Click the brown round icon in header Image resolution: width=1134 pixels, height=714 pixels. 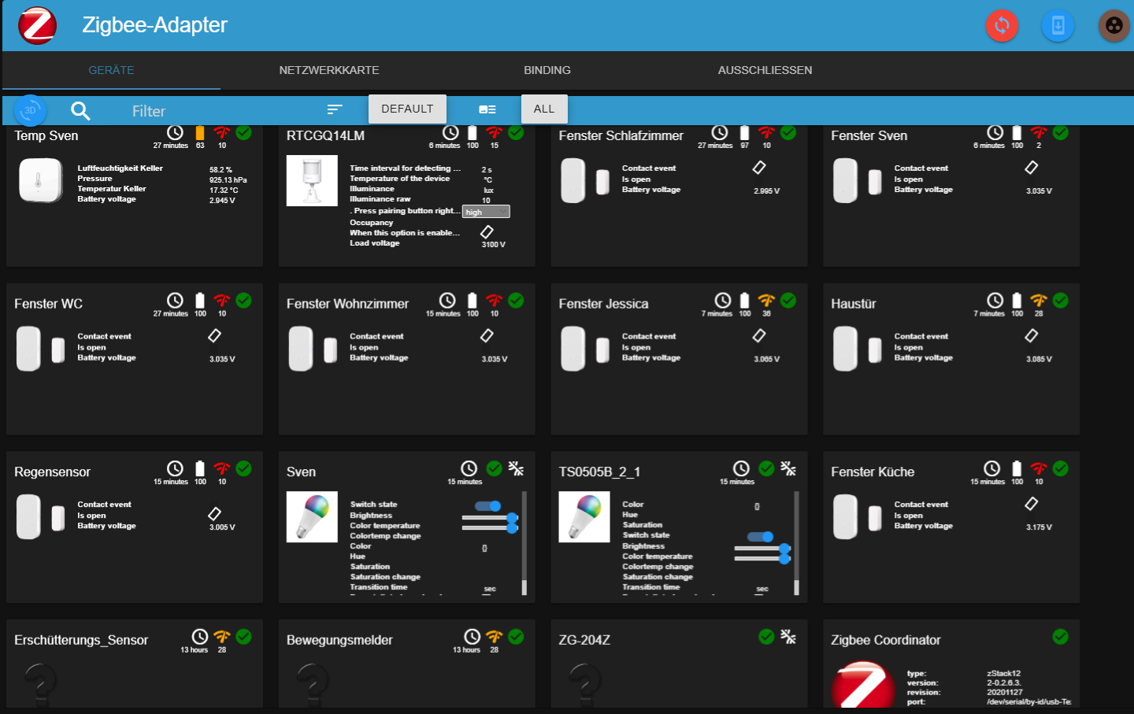pos(1114,25)
